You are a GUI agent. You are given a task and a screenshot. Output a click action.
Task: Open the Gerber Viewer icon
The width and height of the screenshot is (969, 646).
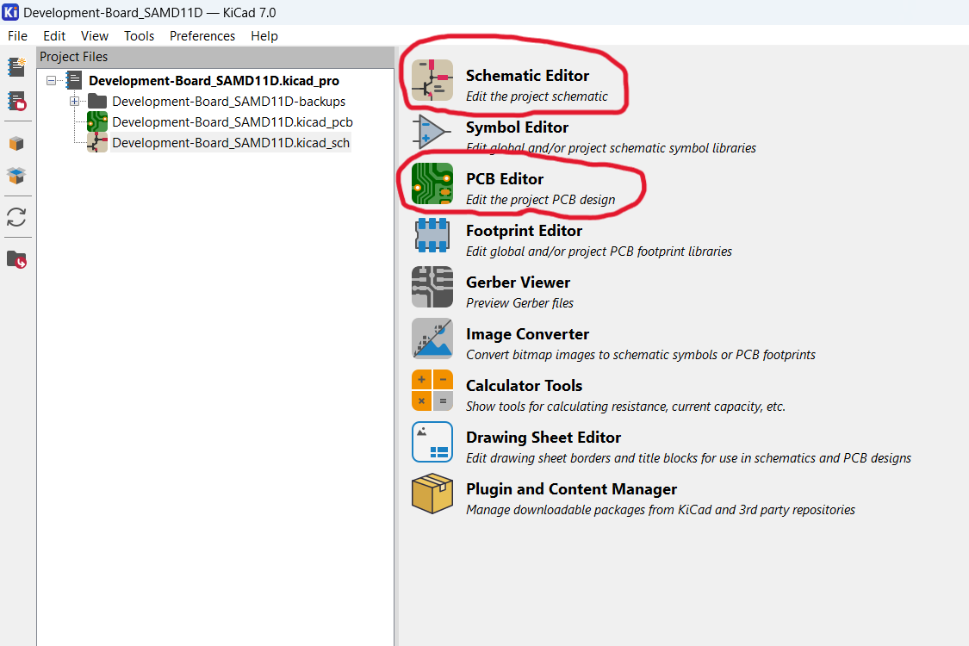pos(432,287)
